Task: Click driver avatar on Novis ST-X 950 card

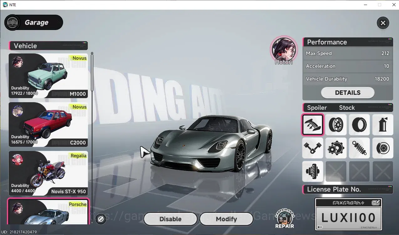Action: pyautogui.click(x=18, y=160)
